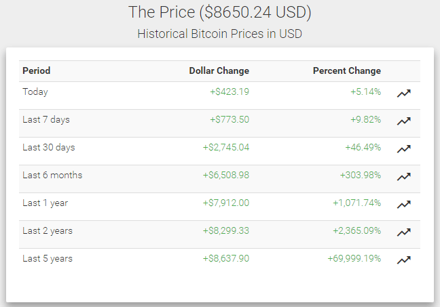Select the Last 30 days row label
The image size is (440, 307).
pyautogui.click(x=49, y=147)
